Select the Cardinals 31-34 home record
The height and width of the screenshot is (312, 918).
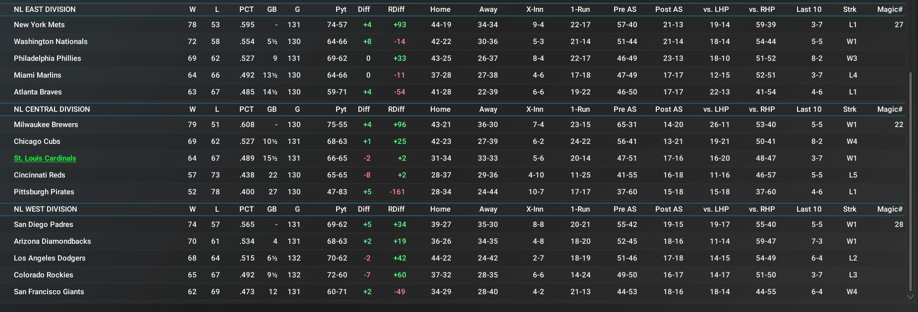tap(441, 158)
